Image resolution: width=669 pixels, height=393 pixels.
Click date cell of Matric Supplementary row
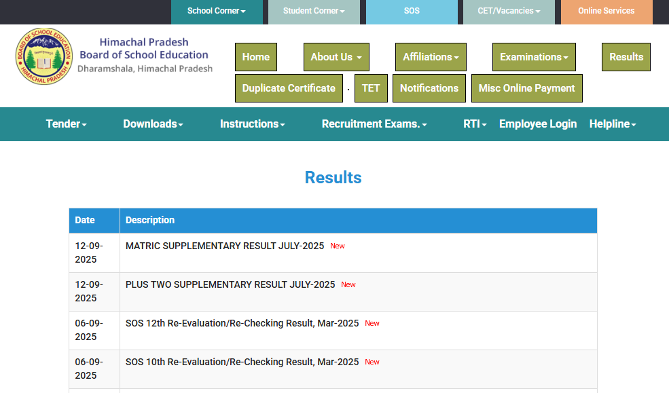point(94,253)
